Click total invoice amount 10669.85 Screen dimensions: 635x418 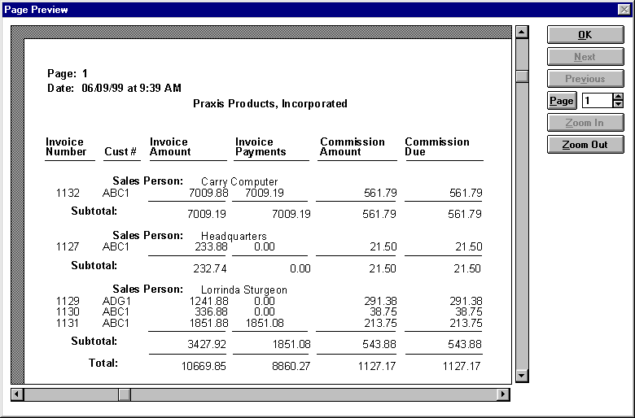[204, 366]
